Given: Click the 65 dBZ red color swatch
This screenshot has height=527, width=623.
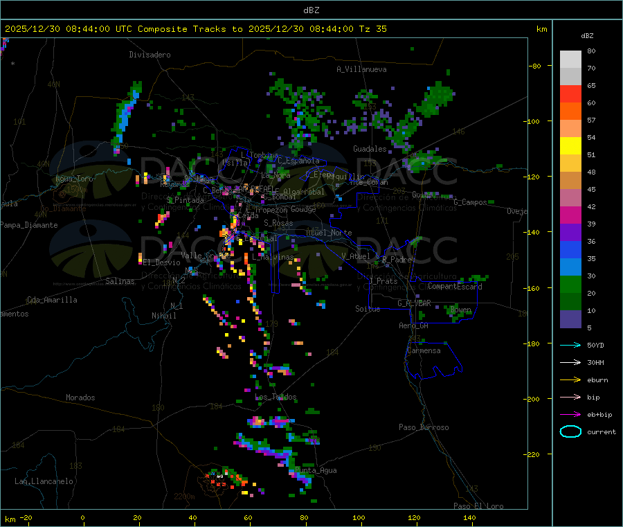Looking at the screenshot, I should pos(570,93).
